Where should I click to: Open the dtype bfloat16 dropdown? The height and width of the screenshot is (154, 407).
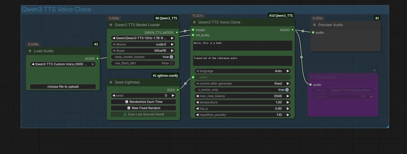pos(143,51)
